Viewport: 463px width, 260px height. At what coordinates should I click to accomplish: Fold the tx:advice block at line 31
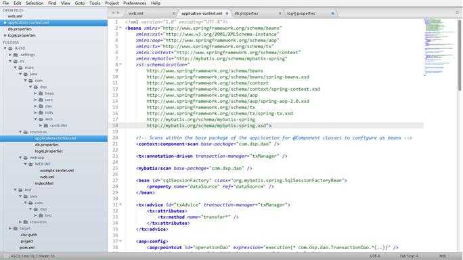120,204
